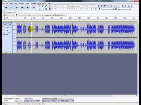The image size is (141, 105).
Task: Click the playback meter speaker icon
Action: (x=50, y=9)
